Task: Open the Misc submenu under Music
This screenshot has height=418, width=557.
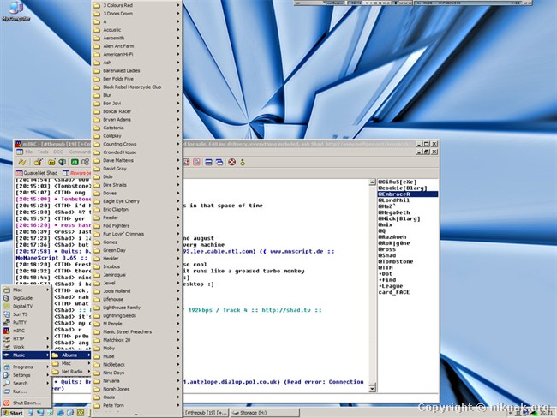Action: coord(71,363)
